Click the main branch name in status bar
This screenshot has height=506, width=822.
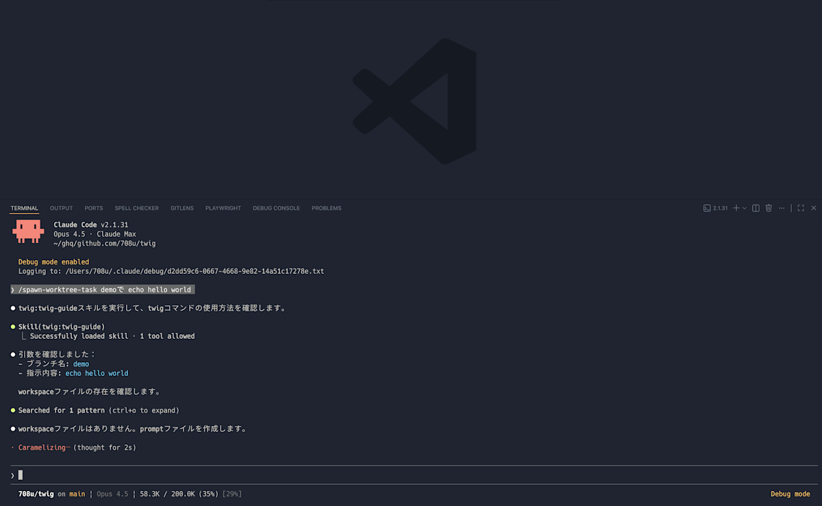click(x=76, y=494)
